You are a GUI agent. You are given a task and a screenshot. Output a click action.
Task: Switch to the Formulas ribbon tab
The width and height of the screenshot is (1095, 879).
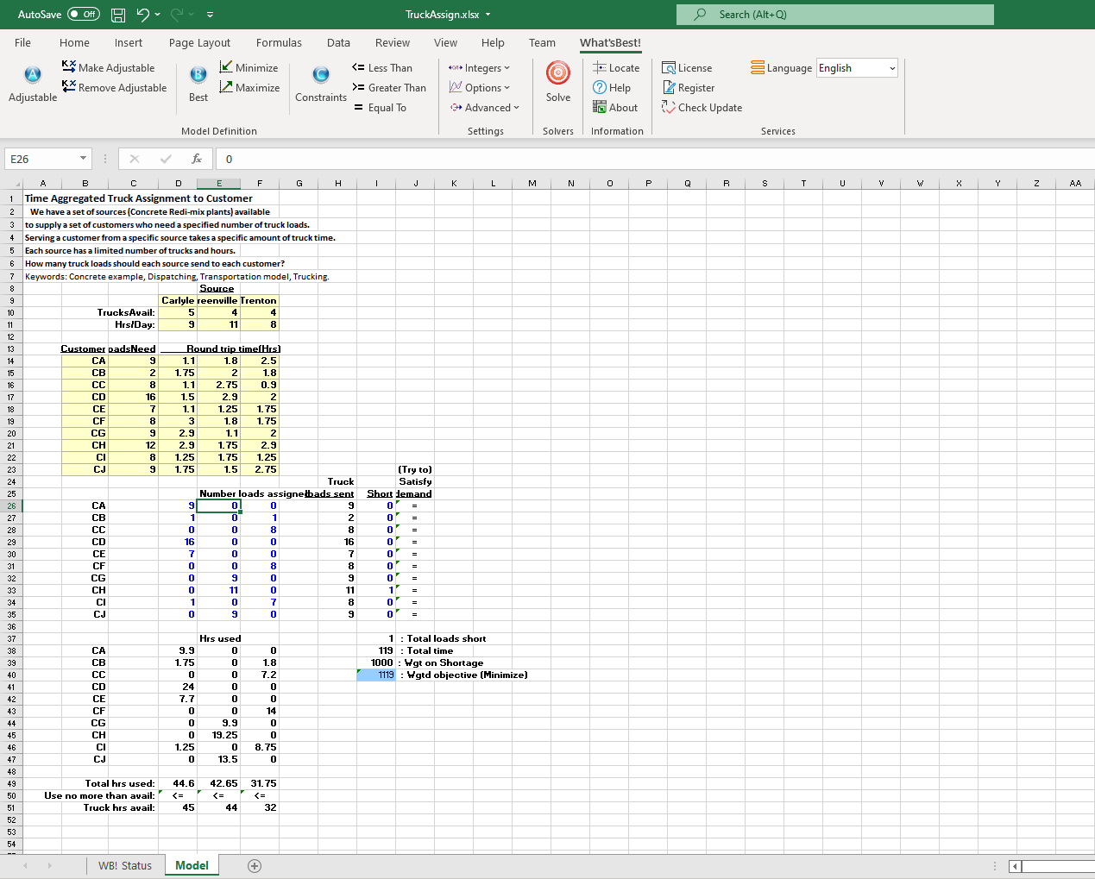(x=279, y=42)
